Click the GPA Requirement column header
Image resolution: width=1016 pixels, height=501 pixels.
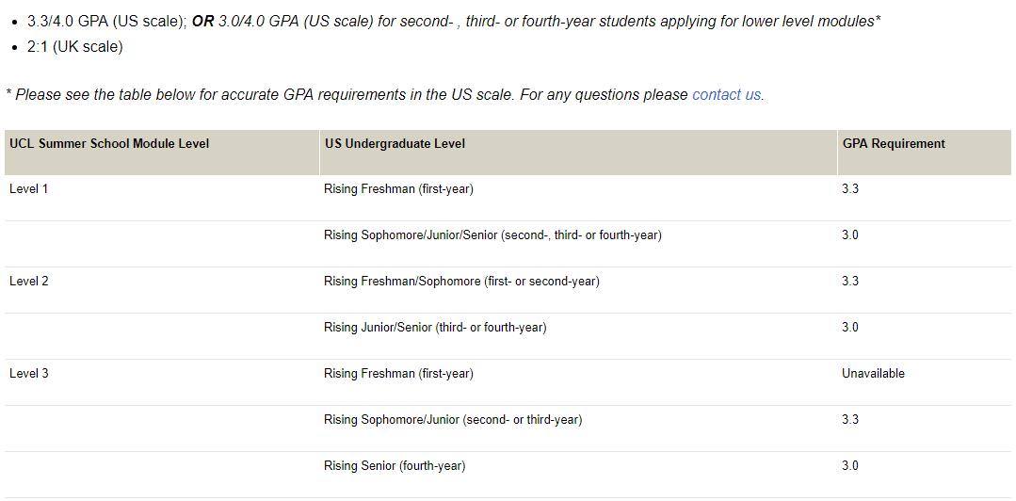click(x=894, y=144)
